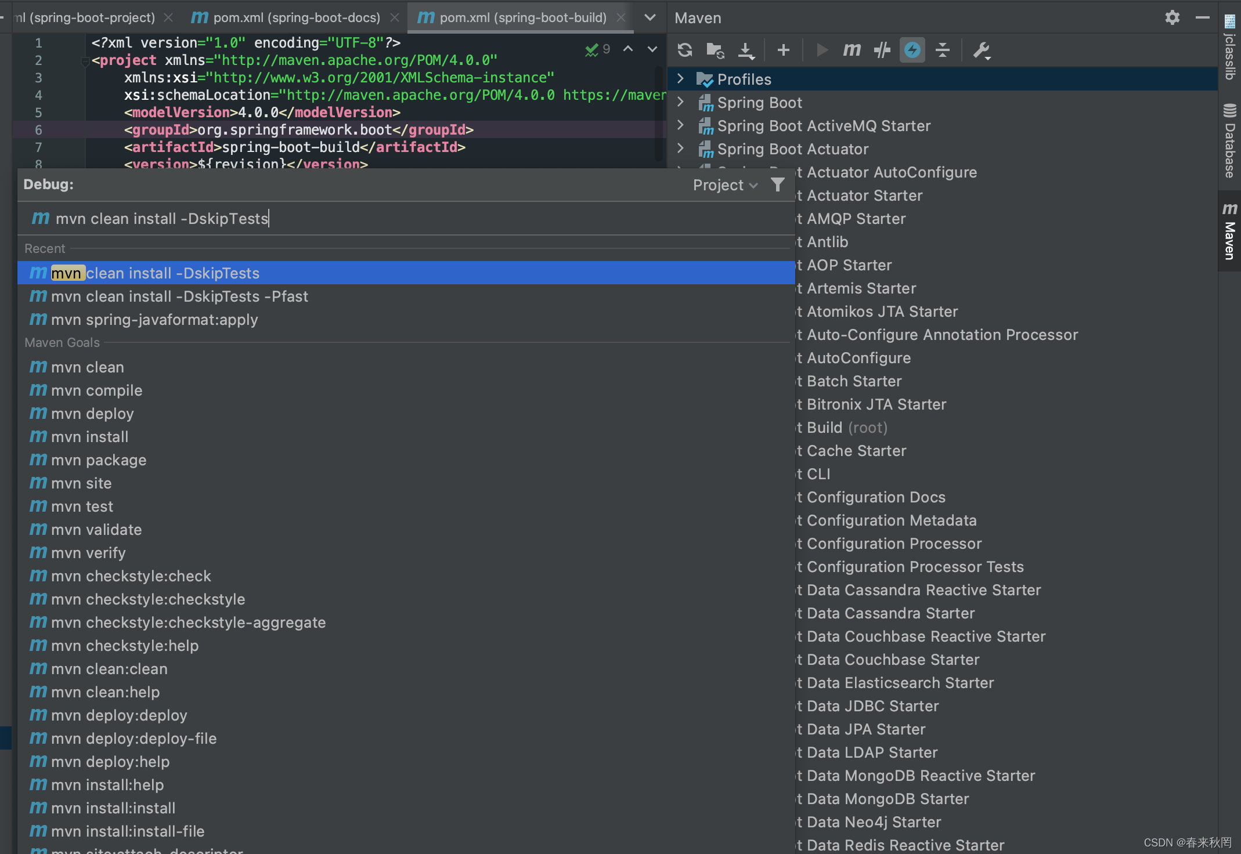Hide the Maven tool window with minus icon
Image resolution: width=1241 pixels, height=854 pixels.
pos(1203,18)
